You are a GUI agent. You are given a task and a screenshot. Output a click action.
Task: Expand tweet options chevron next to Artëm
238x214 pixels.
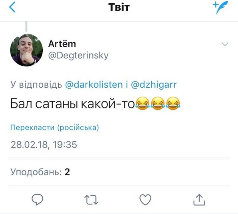(225, 44)
